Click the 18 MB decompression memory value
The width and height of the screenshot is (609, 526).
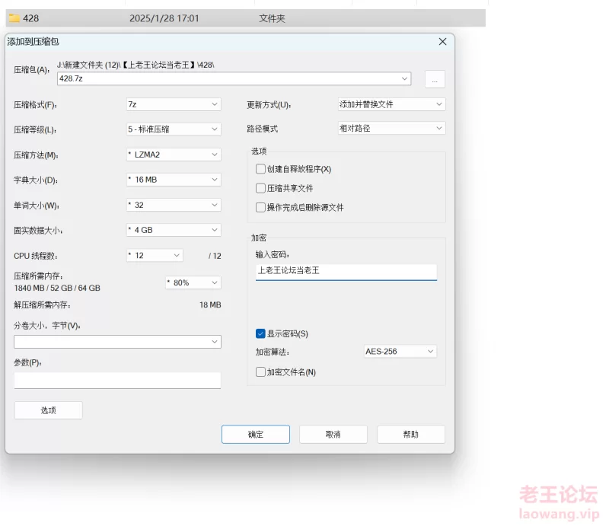click(x=210, y=305)
